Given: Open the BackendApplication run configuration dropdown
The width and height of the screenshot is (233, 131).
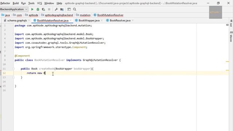Looking at the screenshot, I should (x=14, y=9).
